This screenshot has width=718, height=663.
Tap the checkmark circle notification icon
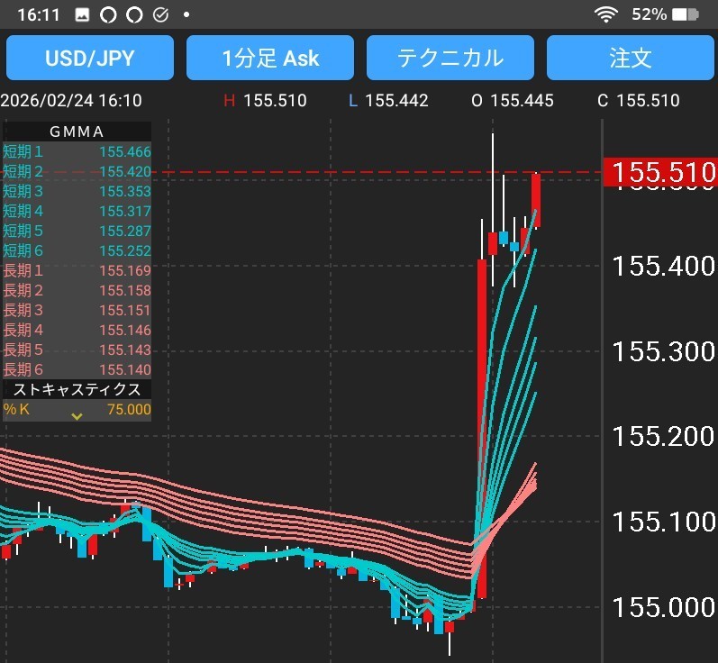tap(160, 15)
